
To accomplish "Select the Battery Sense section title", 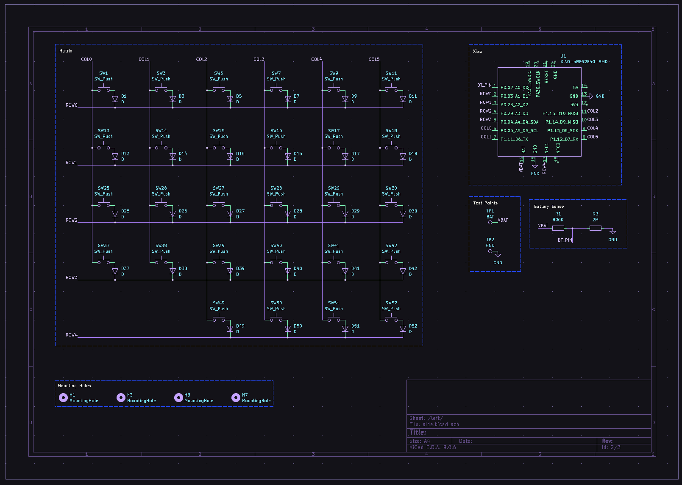I will (549, 207).
